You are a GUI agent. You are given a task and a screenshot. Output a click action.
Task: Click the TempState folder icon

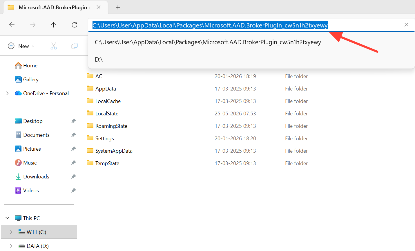click(x=90, y=163)
